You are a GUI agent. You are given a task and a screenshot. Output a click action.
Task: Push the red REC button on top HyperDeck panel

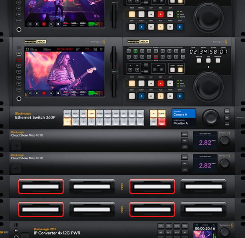click(x=160, y=14)
